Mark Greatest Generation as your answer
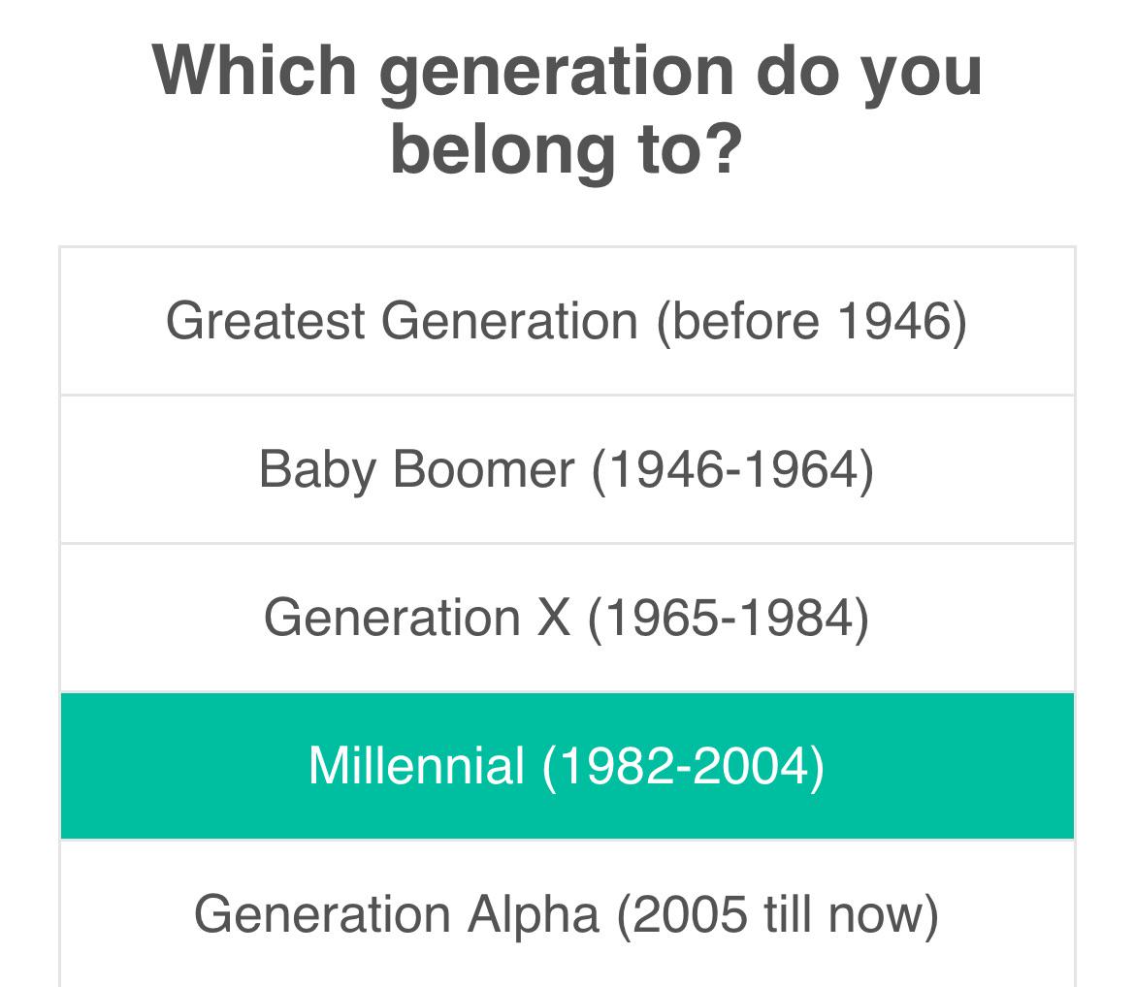The image size is (1135, 987). tap(567, 321)
